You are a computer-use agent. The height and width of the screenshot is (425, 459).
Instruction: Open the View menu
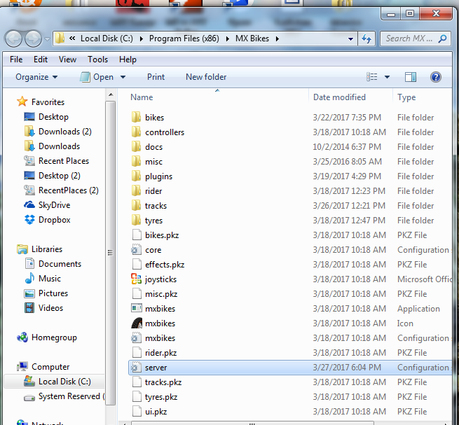click(x=67, y=60)
